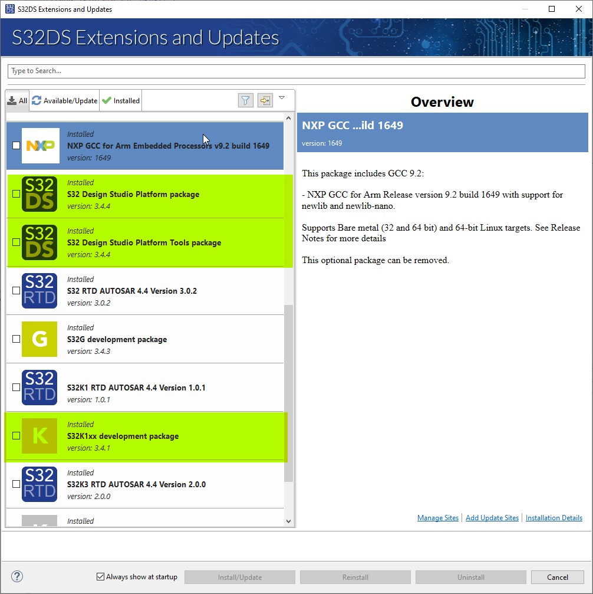Click the list scroll down arrow
Viewport: 593px width, 594px height.
click(289, 521)
